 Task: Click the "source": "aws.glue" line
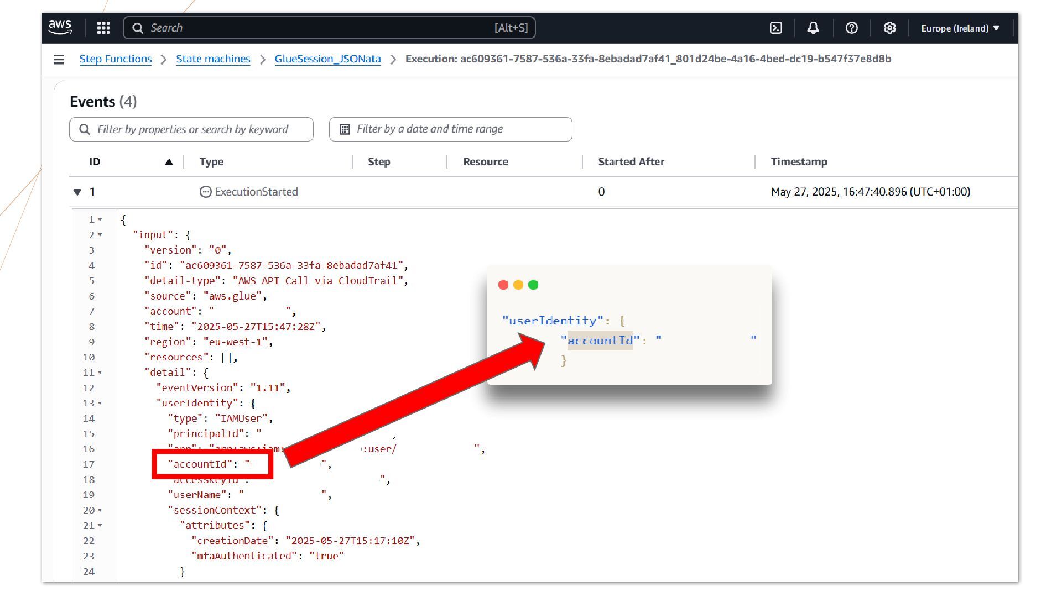click(x=206, y=296)
